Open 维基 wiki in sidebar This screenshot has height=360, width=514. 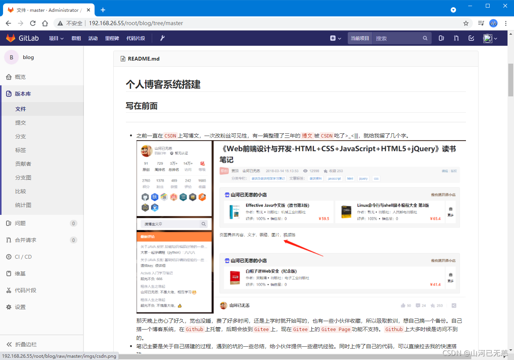click(x=42, y=274)
